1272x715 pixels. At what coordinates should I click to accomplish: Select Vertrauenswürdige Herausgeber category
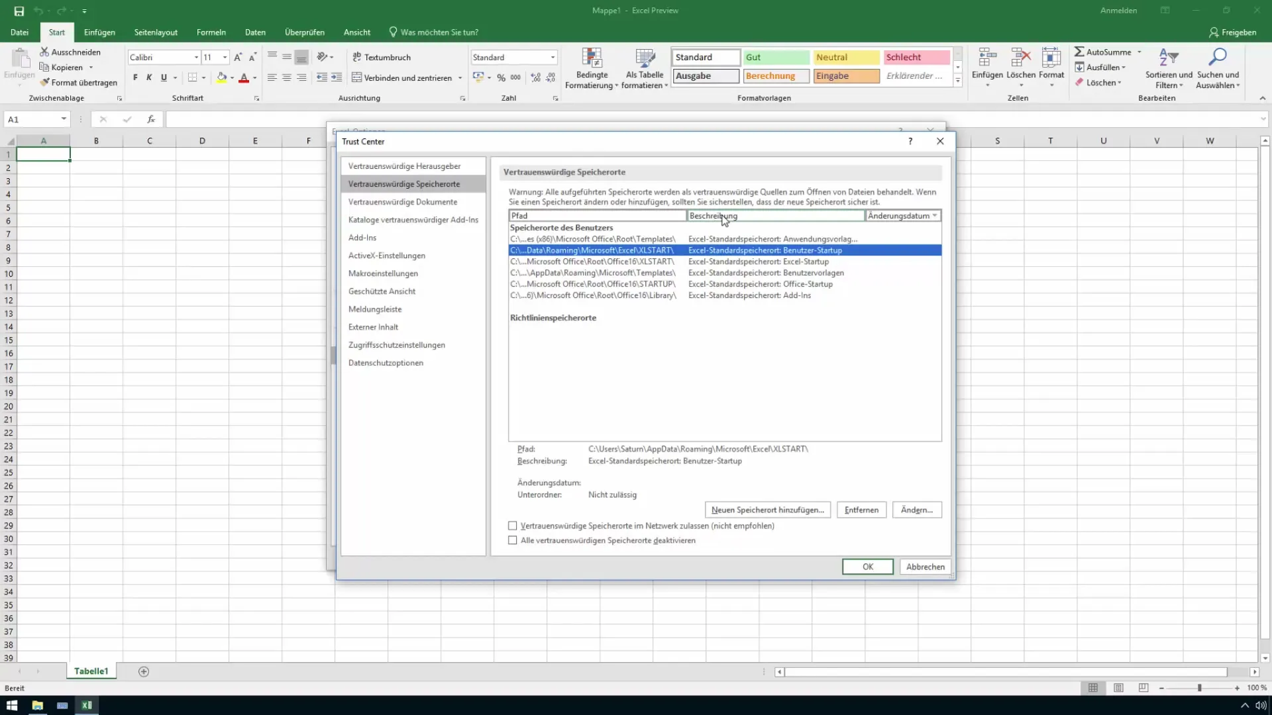pyautogui.click(x=413, y=166)
